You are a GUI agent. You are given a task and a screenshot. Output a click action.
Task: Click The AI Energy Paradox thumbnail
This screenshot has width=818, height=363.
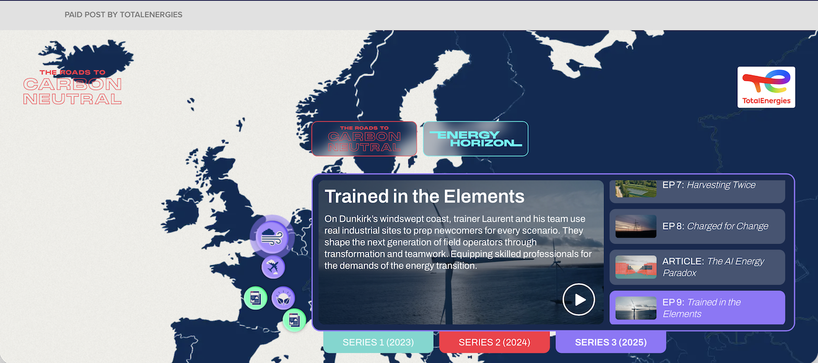click(636, 267)
